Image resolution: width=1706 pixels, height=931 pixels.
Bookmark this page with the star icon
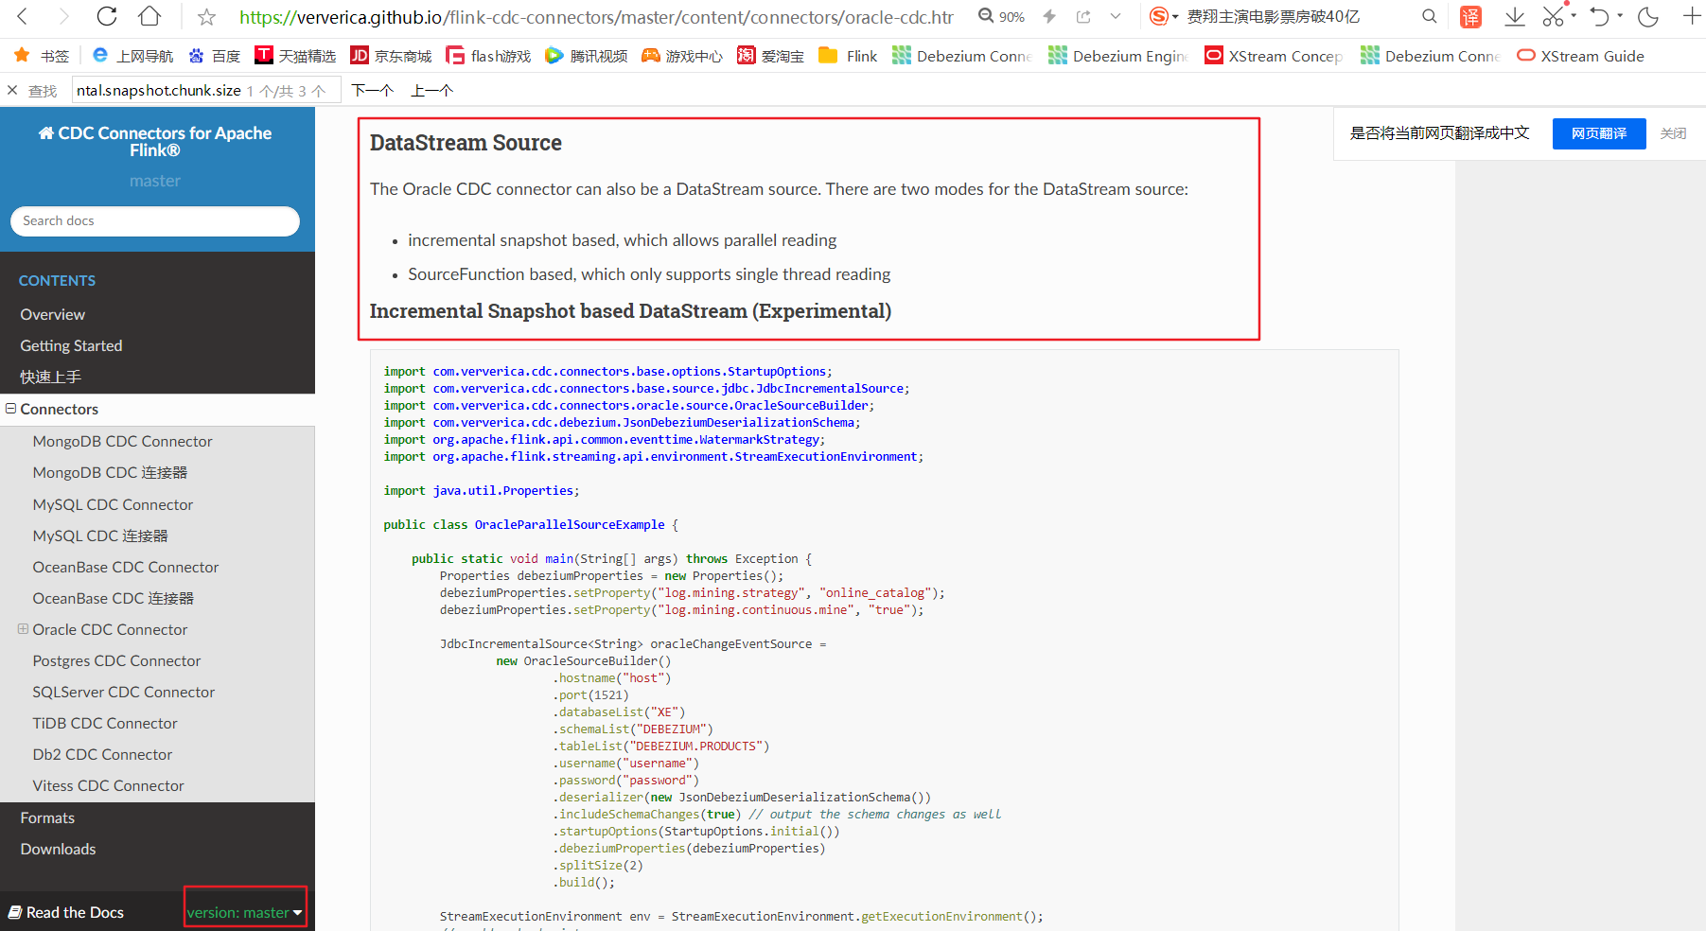click(206, 17)
